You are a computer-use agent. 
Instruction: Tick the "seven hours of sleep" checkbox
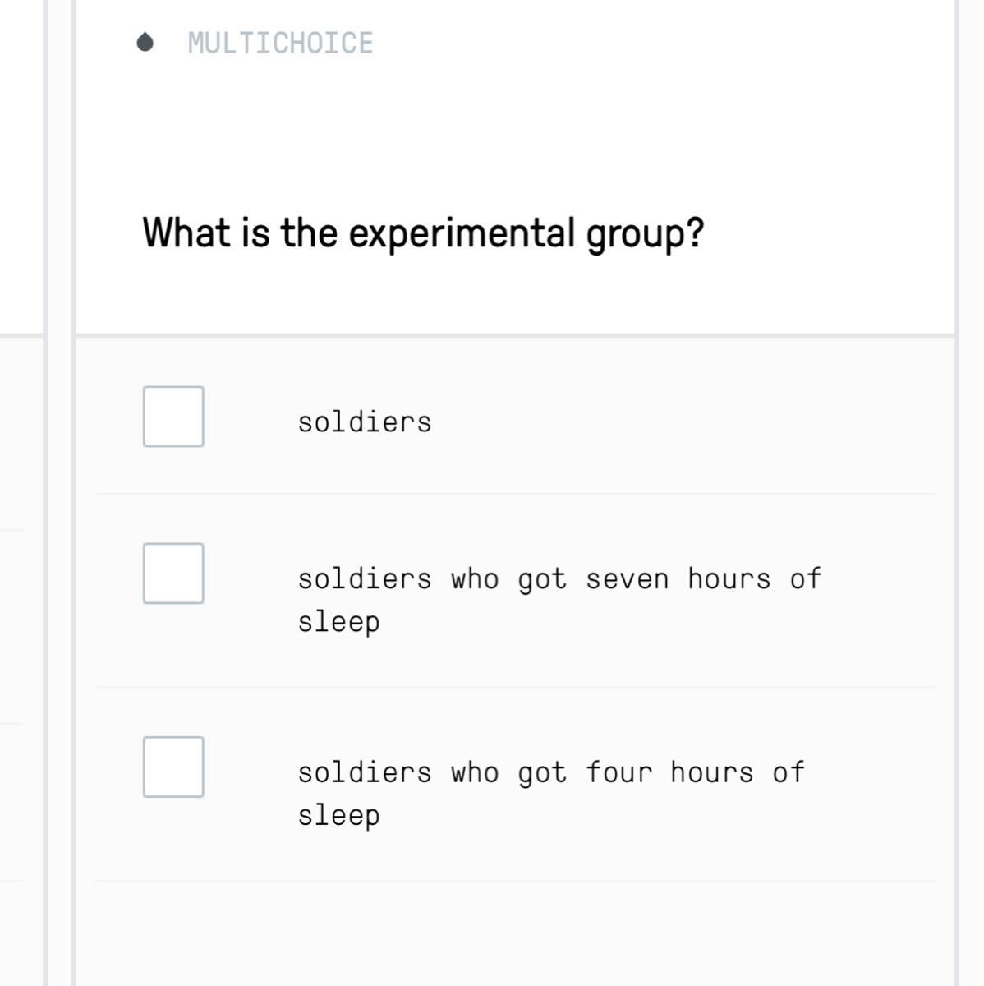pos(173,574)
